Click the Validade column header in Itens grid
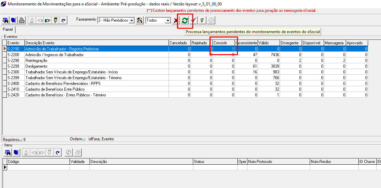The image size is (381, 188). [79, 162]
